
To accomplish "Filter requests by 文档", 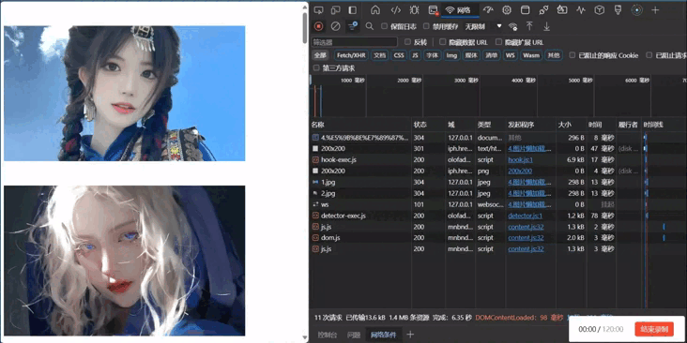I will pos(380,55).
